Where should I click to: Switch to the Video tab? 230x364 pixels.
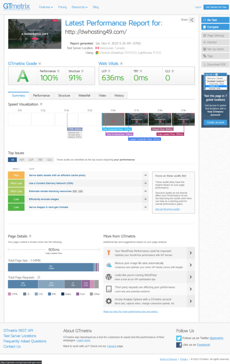pos(102,95)
